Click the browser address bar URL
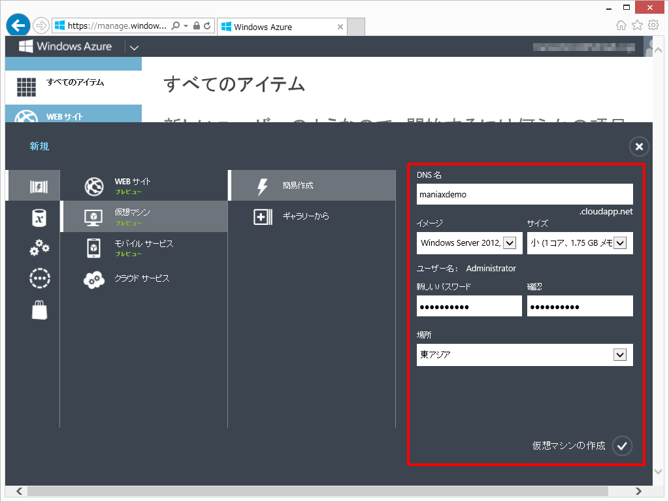Image resolution: width=669 pixels, height=502 pixels. tap(116, 25)
